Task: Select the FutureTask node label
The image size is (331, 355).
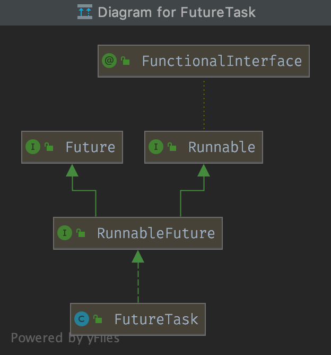Action: [156, 319]
